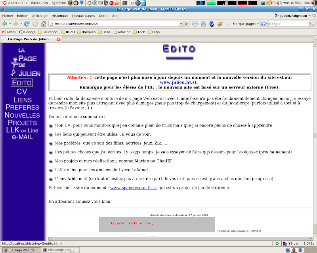Viewport: 317px width, 253px height.
Task: Click the Picasa pinwheel launcher icon
Action: tap(89, 3)
